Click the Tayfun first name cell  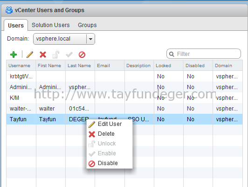pyautogui.click(x=51, y=119)
